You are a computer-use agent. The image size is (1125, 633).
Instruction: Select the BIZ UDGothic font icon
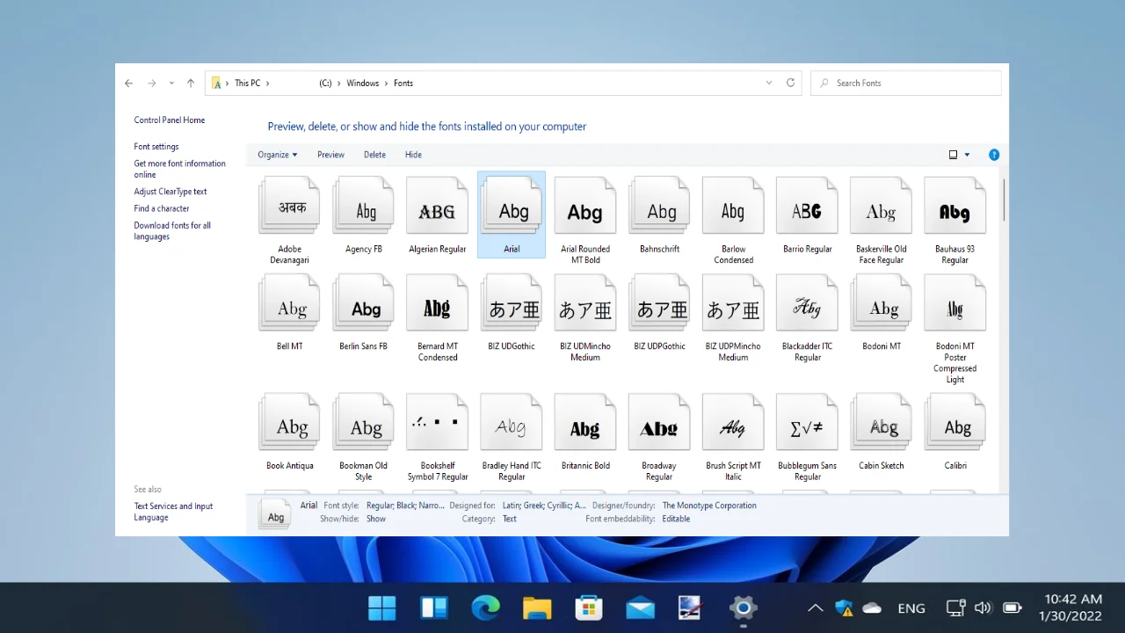coord(512,304)
